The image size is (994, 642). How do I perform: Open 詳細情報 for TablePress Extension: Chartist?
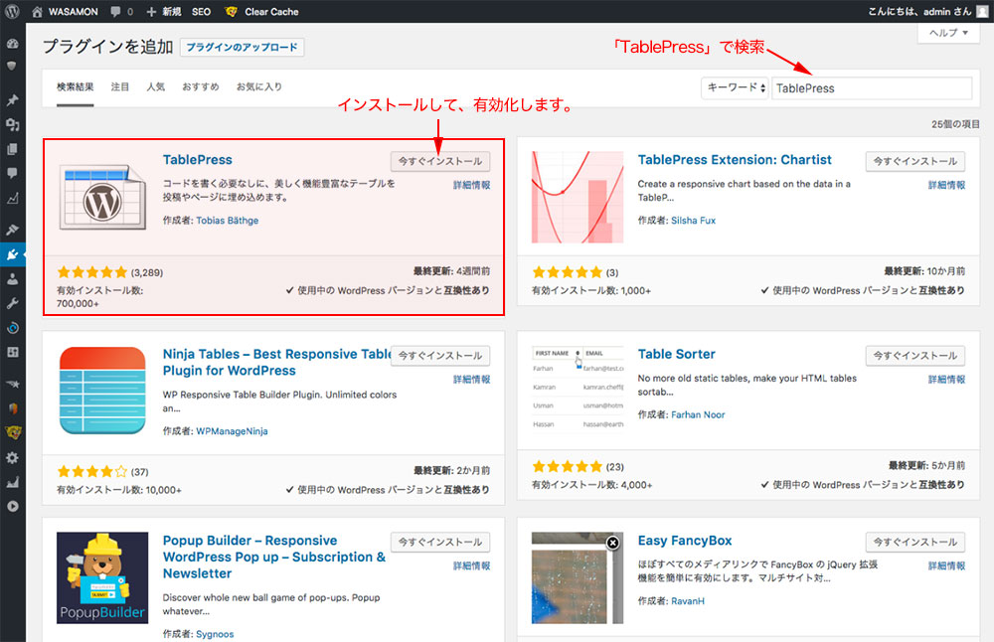click(946, 185)
